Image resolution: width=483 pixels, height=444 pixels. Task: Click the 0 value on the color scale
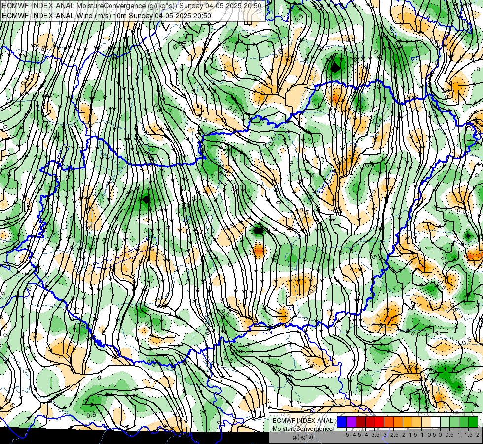coord(440,435)
